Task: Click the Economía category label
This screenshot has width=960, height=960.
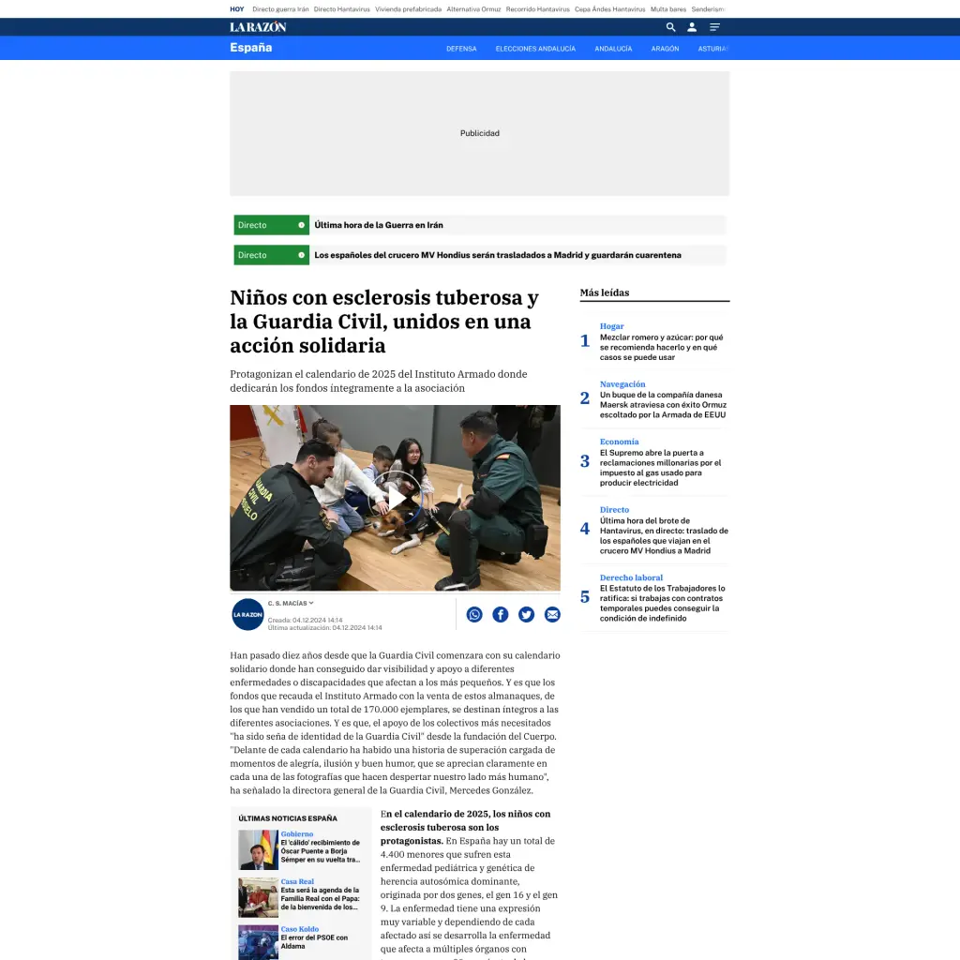Action: tap(619, 442)
